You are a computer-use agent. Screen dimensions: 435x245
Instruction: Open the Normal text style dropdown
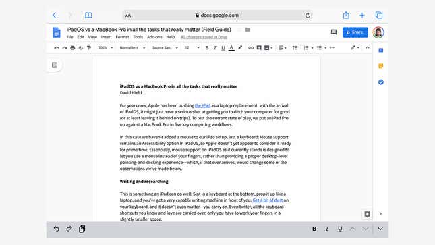coord(132,48)
